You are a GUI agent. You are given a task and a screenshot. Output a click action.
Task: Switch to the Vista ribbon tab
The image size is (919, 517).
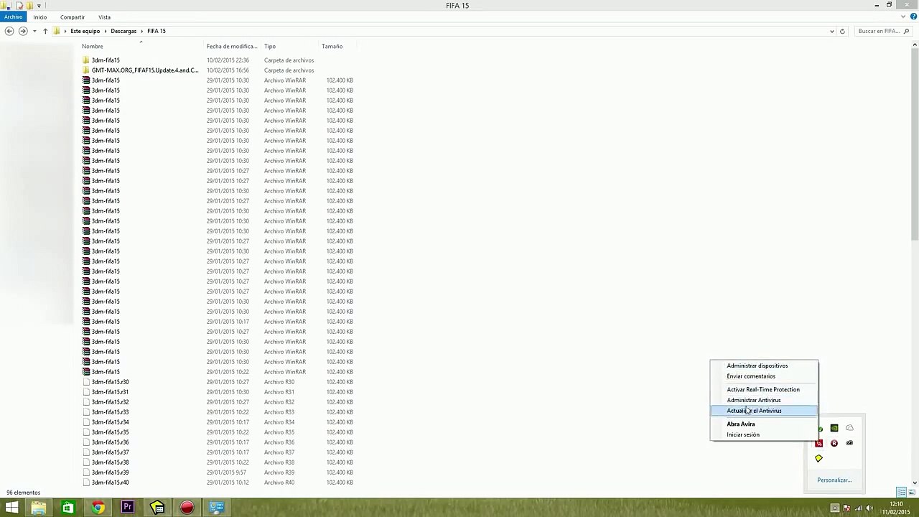pos(105,17)
